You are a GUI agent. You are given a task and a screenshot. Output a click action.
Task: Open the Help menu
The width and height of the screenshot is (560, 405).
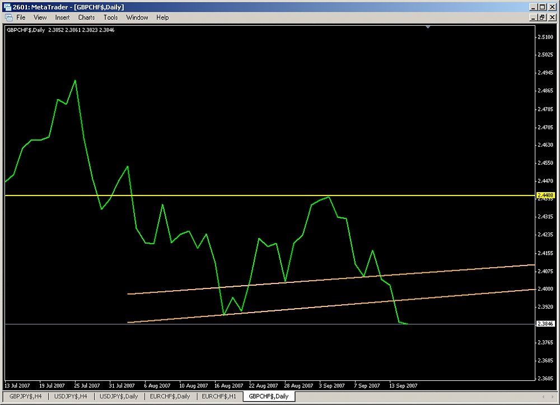click(162, 17)
